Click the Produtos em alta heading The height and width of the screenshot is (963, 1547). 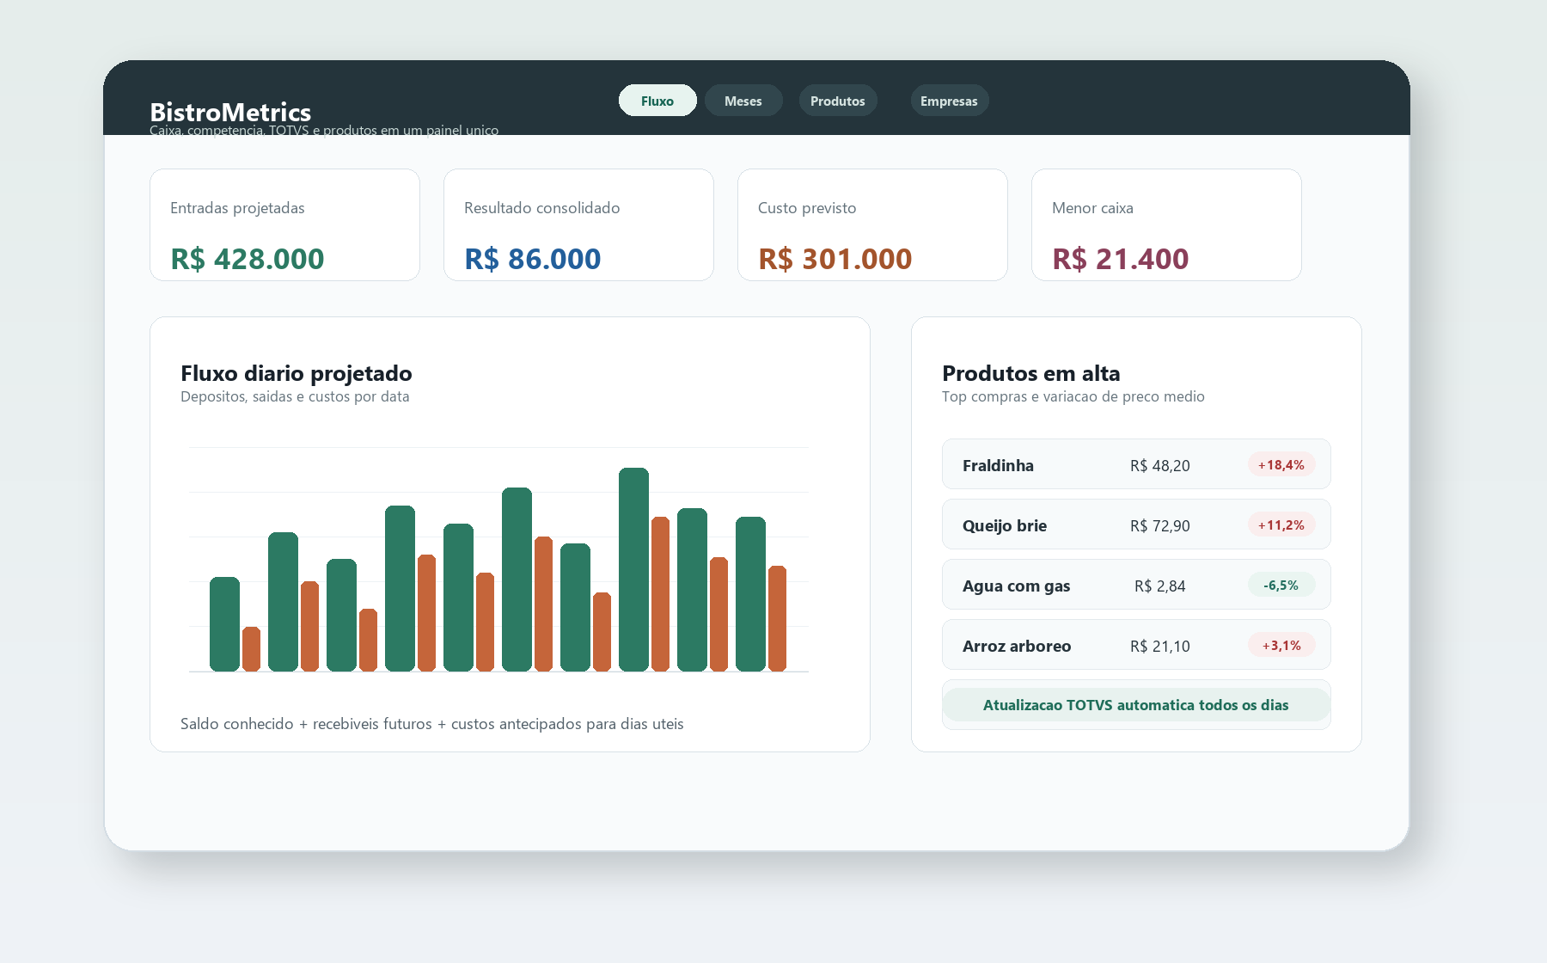[1031, 373]
